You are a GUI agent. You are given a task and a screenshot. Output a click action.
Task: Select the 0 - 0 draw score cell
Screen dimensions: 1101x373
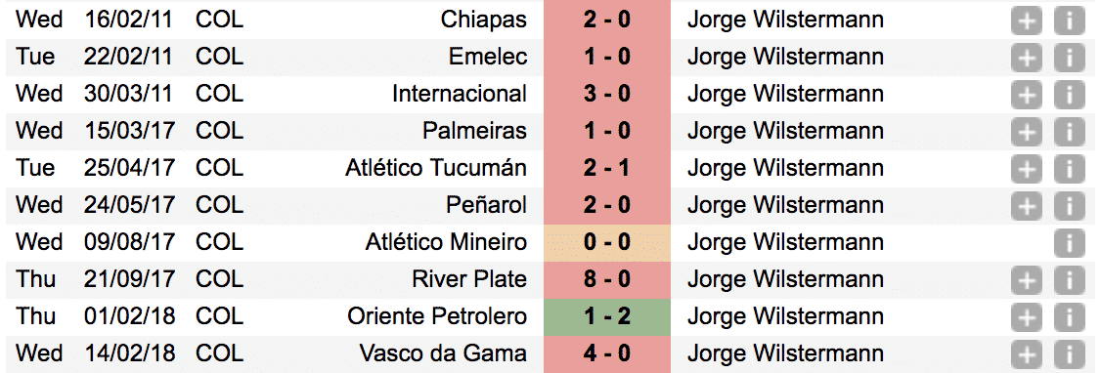click(606, 242)
